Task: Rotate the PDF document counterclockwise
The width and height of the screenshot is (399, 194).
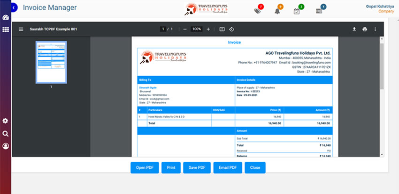Action: 232,29
